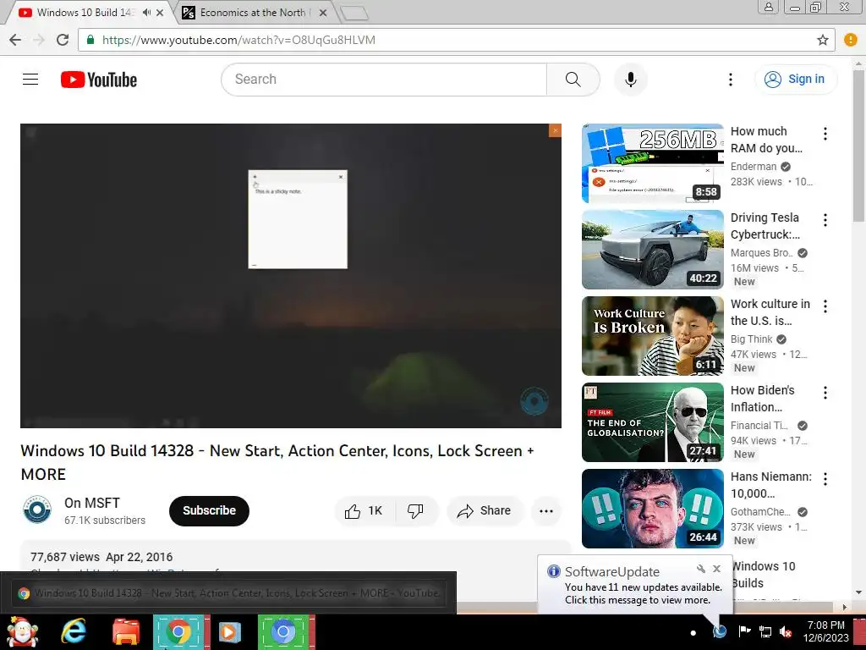Open SoftwareUpdate balloon options wrench icon
This screenshot has width=866, height=650.
tap(701, 569)
